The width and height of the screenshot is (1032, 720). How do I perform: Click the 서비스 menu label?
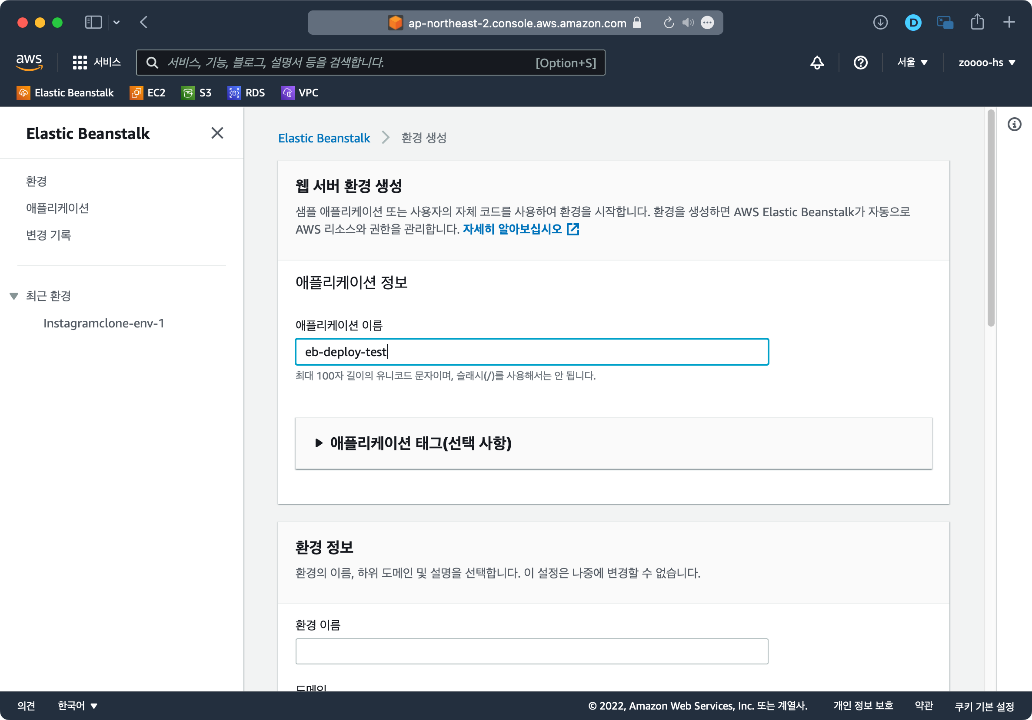pyautogui.click(x=107, y=62)
